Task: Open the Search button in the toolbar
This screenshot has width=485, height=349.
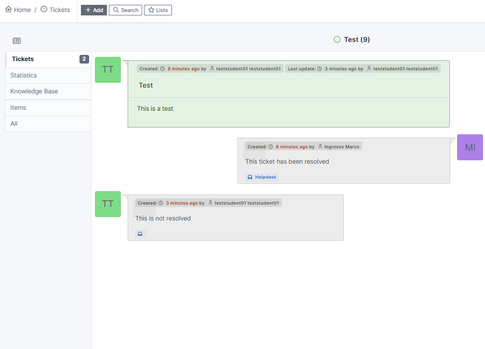Action: (x=125, y=10)
